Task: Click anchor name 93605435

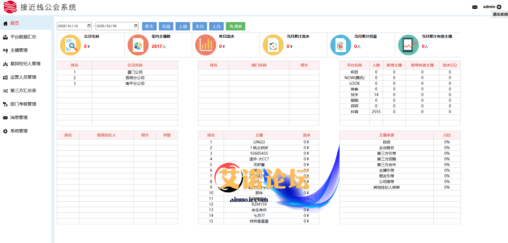Action: 259,153
